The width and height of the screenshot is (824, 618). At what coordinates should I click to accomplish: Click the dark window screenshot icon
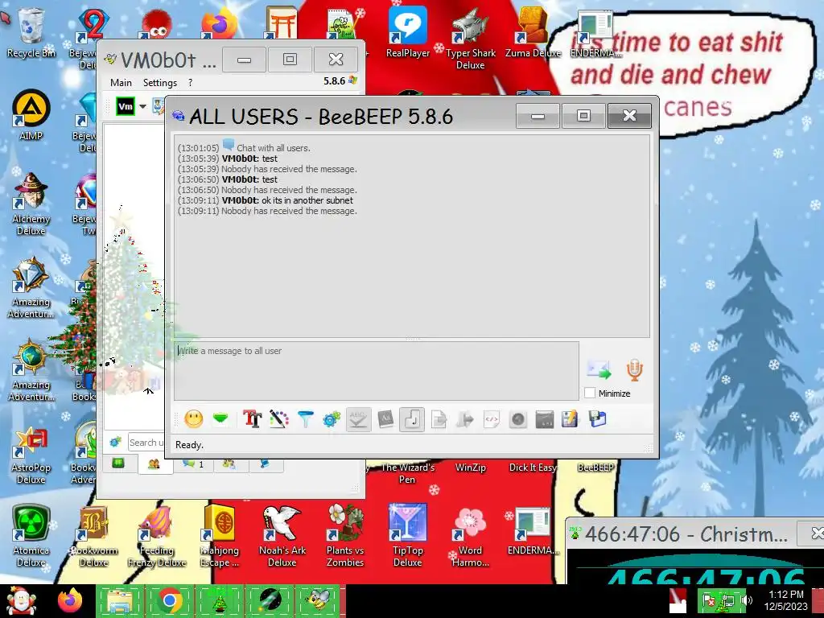coord(545,419)
